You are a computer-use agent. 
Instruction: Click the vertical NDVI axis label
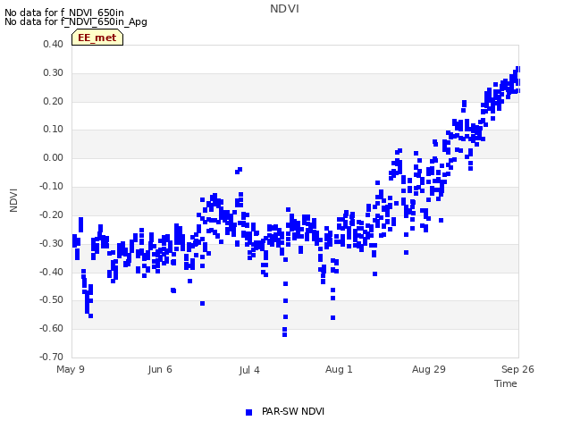[x=13, y=200]
